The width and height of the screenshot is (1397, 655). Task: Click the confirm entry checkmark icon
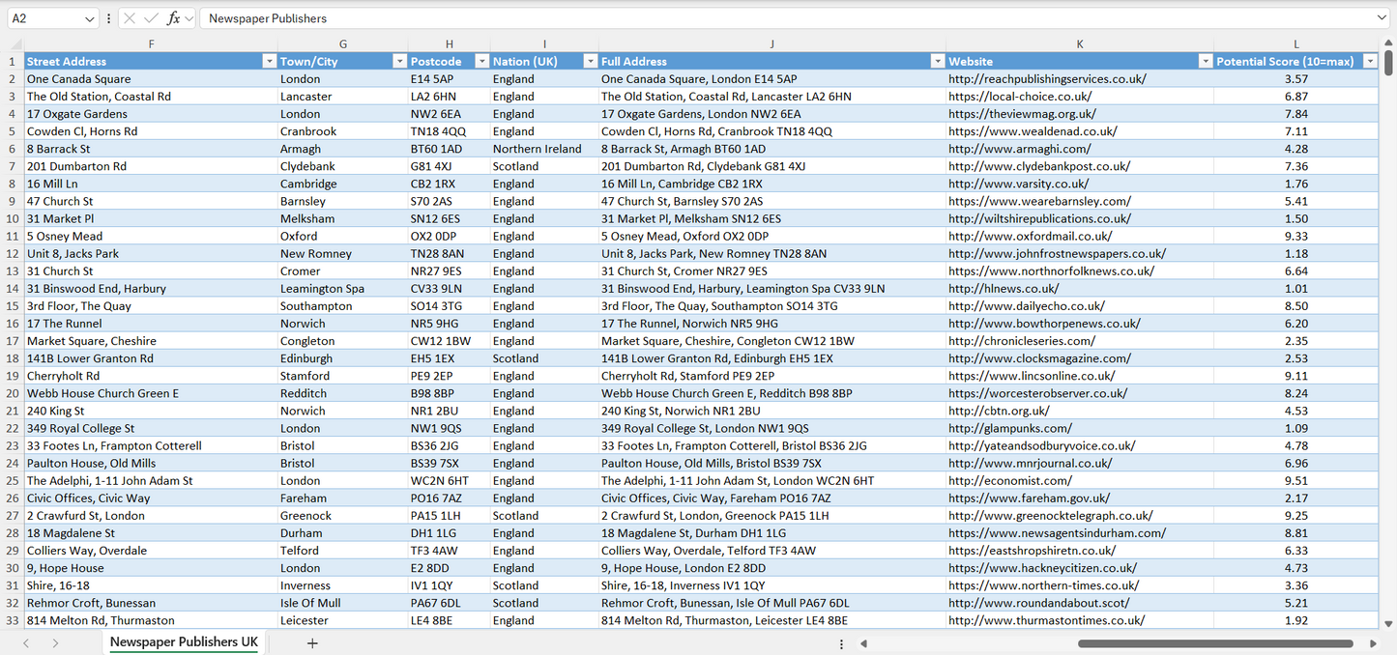[x=152, y=18]
